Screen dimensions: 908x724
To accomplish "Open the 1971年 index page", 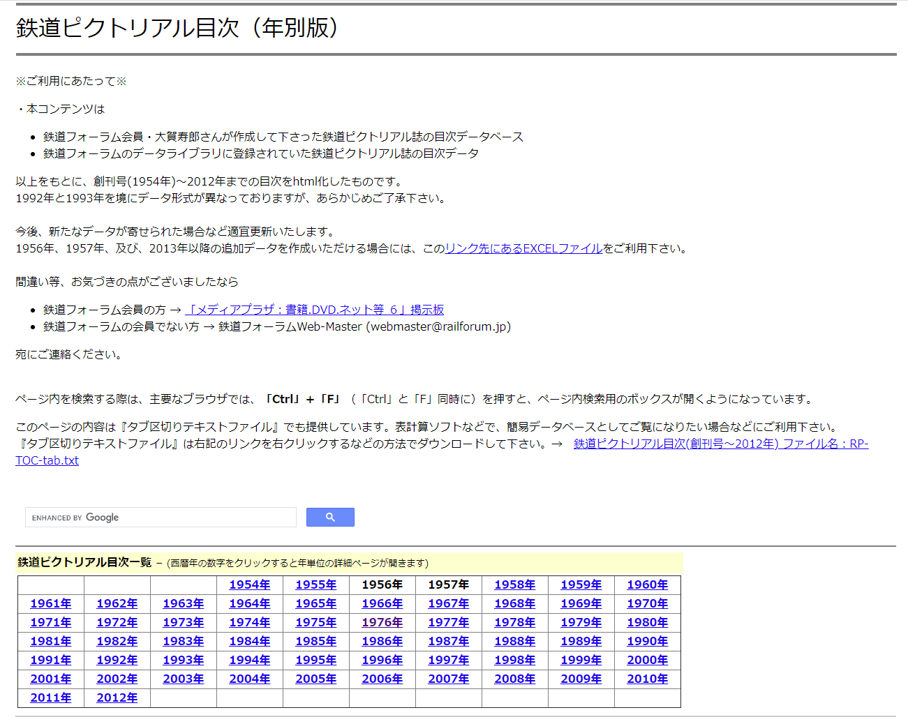I will [51, 622].
